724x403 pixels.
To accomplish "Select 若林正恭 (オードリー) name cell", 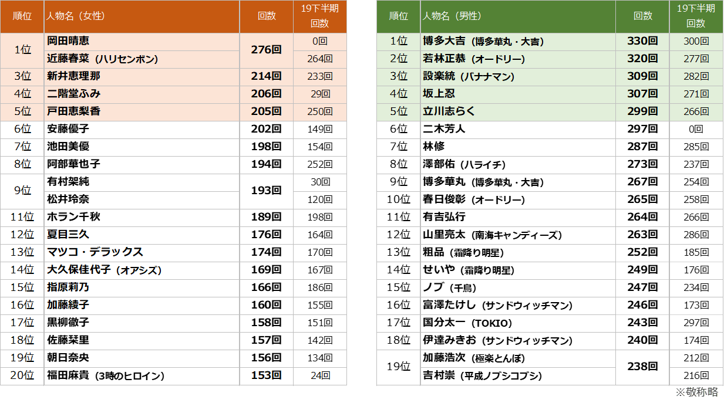I will [x=474, y=59].
